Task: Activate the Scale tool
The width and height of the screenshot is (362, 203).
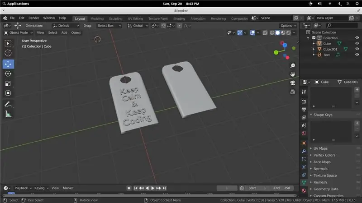Action: (x=8, y=83)
